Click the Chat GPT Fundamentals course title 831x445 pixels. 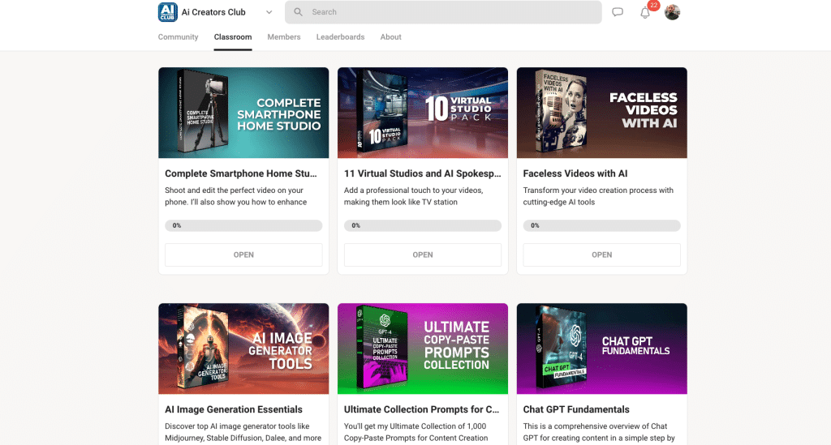click(576, 409)
